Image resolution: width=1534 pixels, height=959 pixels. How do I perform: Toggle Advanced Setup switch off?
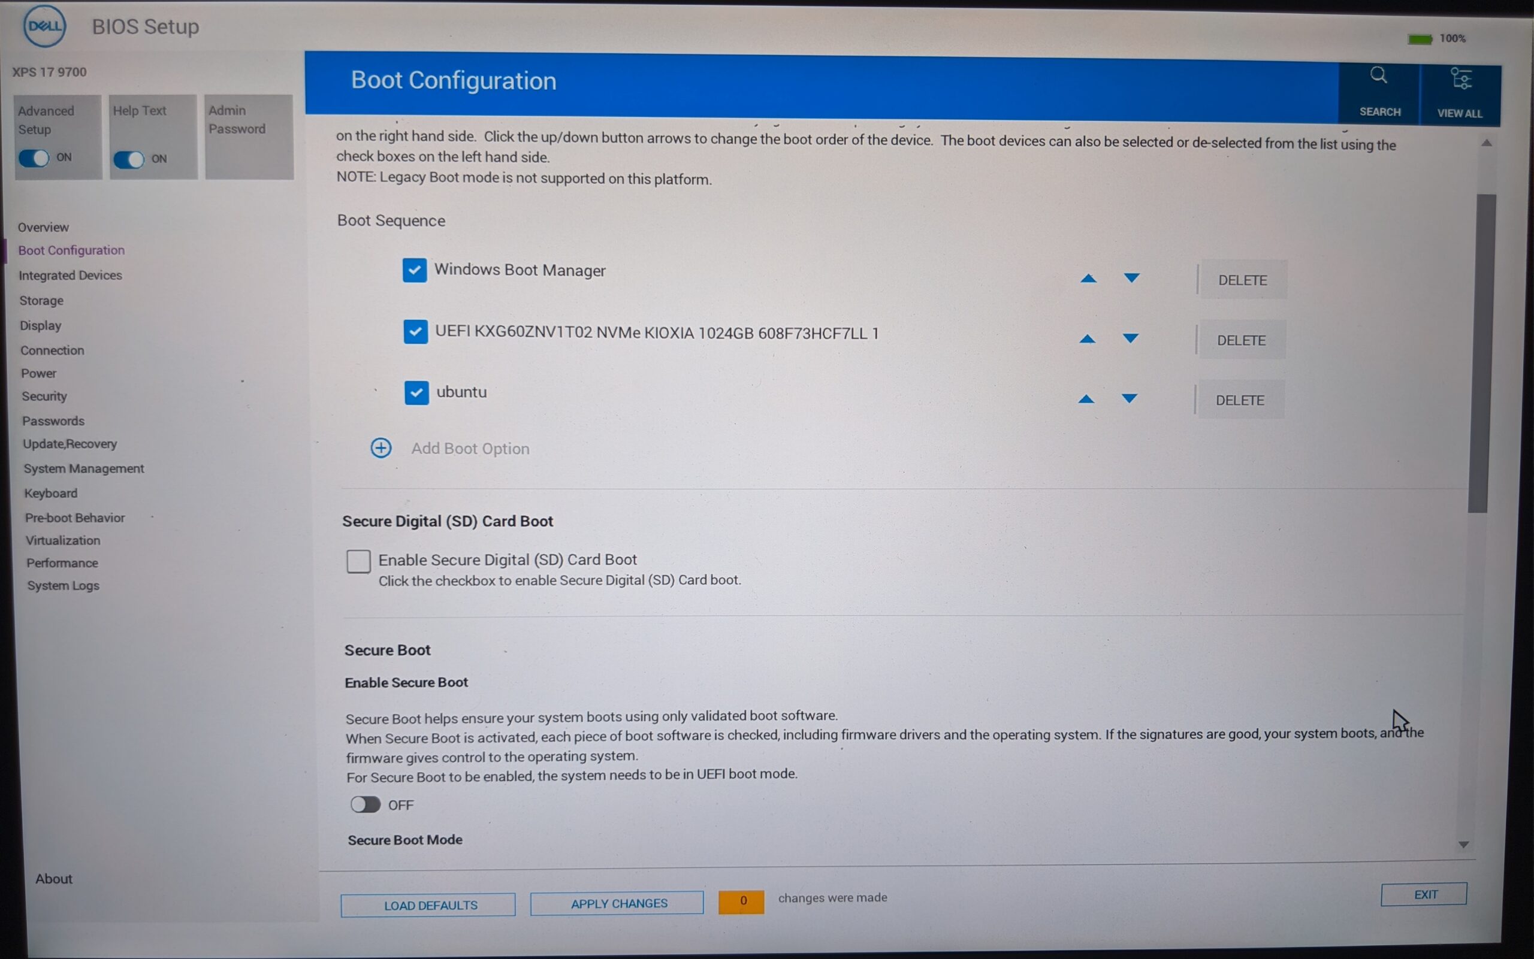click(34, 158)
